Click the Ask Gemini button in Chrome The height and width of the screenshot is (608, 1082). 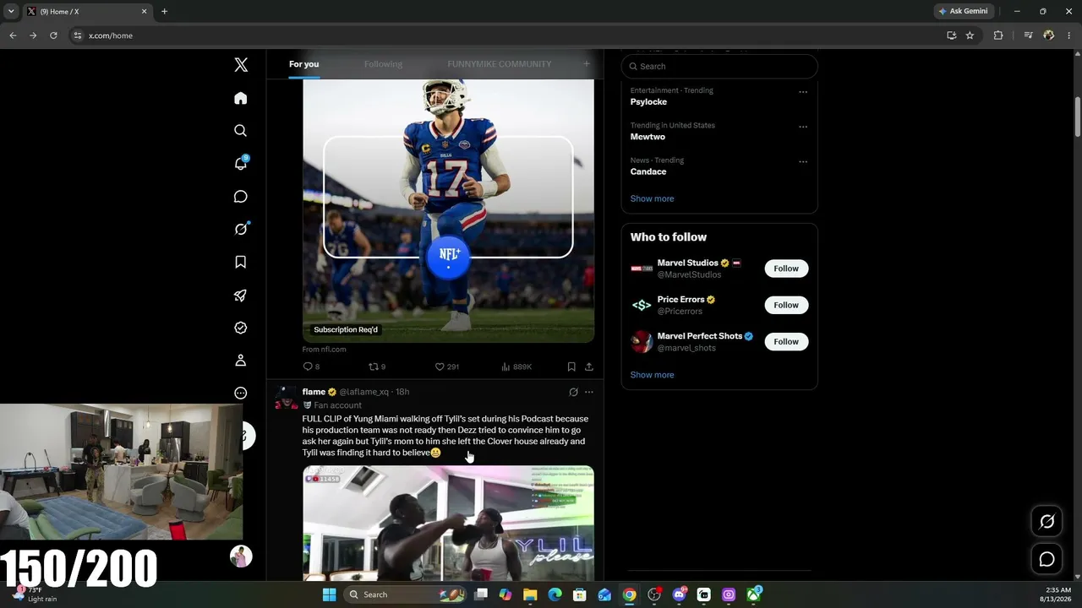pyautogui.click(x=962, y=11)
